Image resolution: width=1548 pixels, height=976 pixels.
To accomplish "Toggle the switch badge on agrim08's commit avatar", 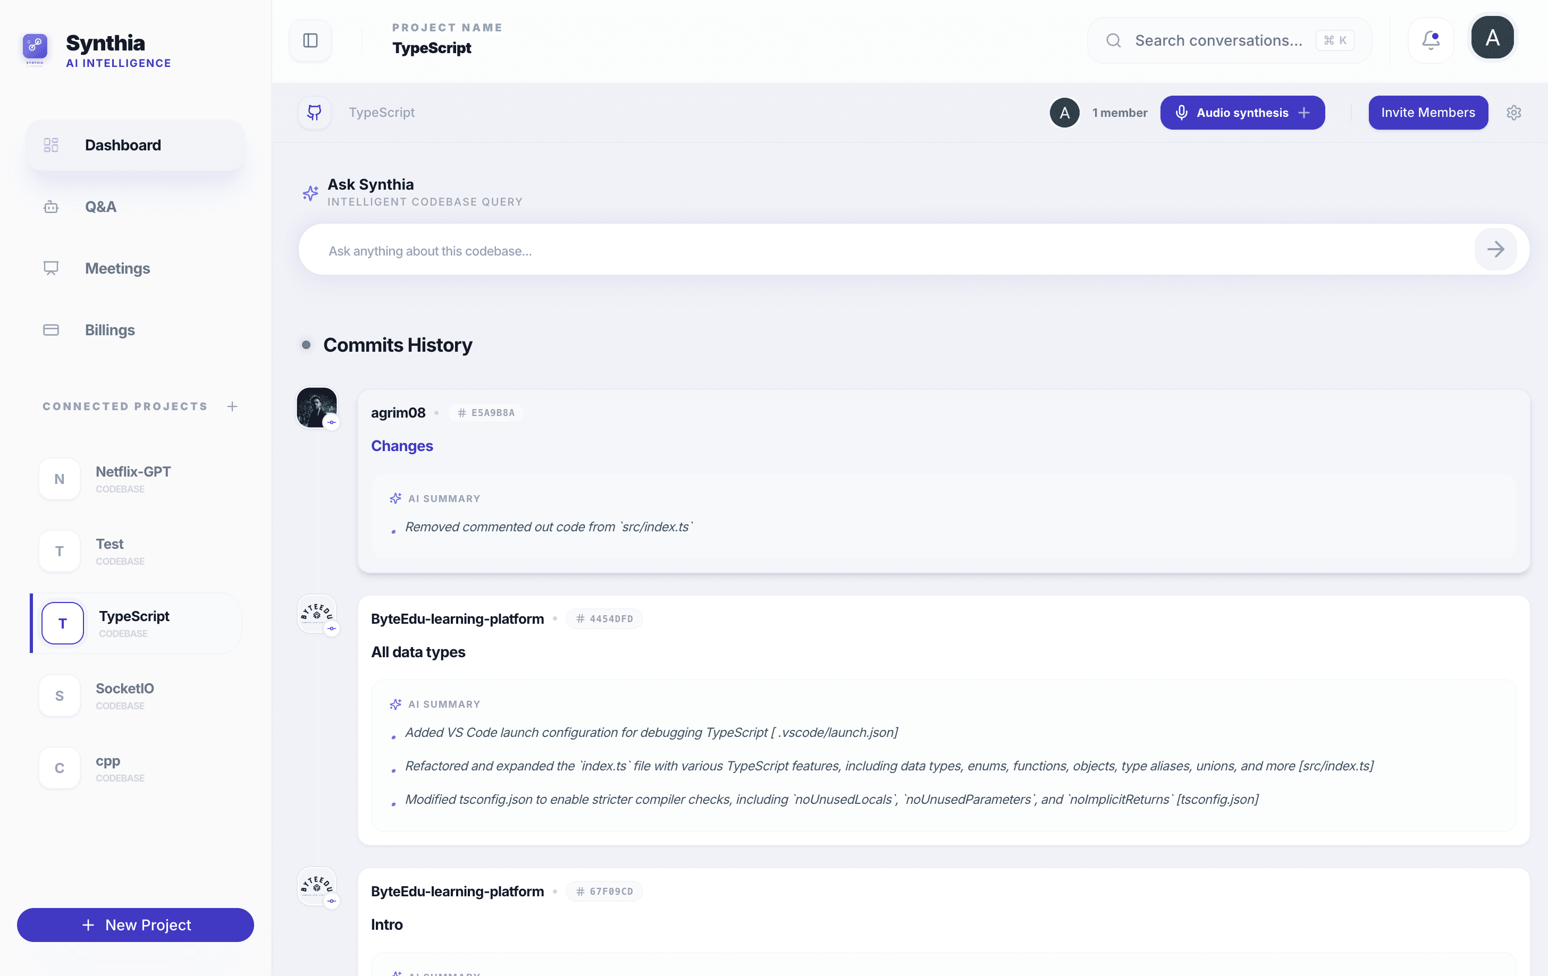I will pyautogui.click(x=333, y=423).
